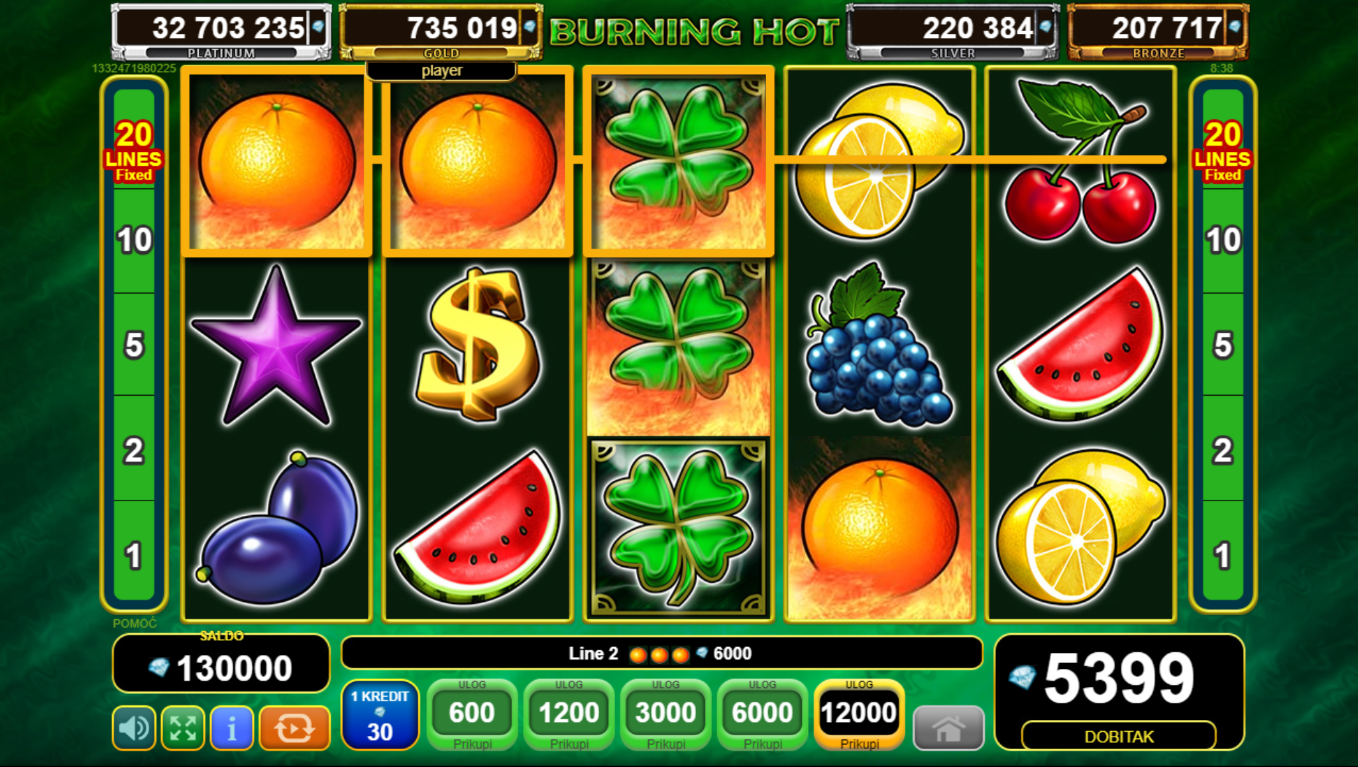Go to lobby via gray home icon
The image size is (1358, 767).
(948, 729)
